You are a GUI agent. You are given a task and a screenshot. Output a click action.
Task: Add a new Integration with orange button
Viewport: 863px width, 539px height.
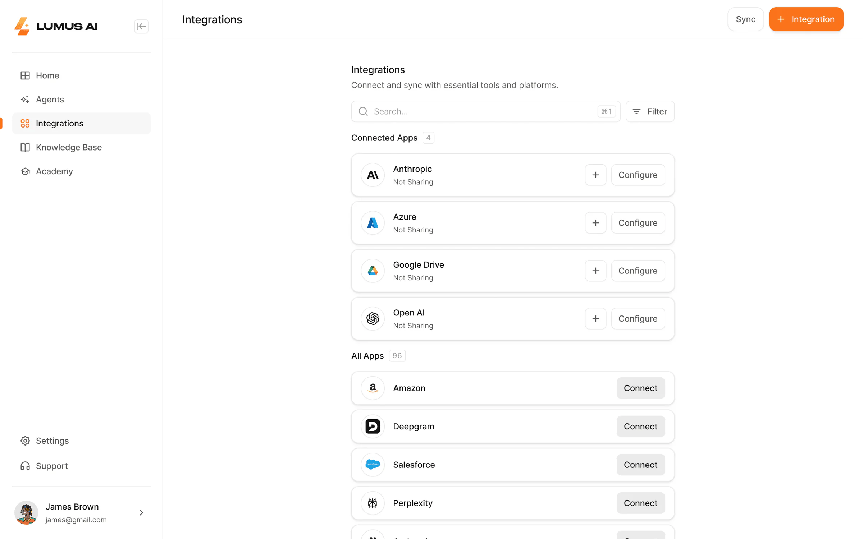pos(806,19)
